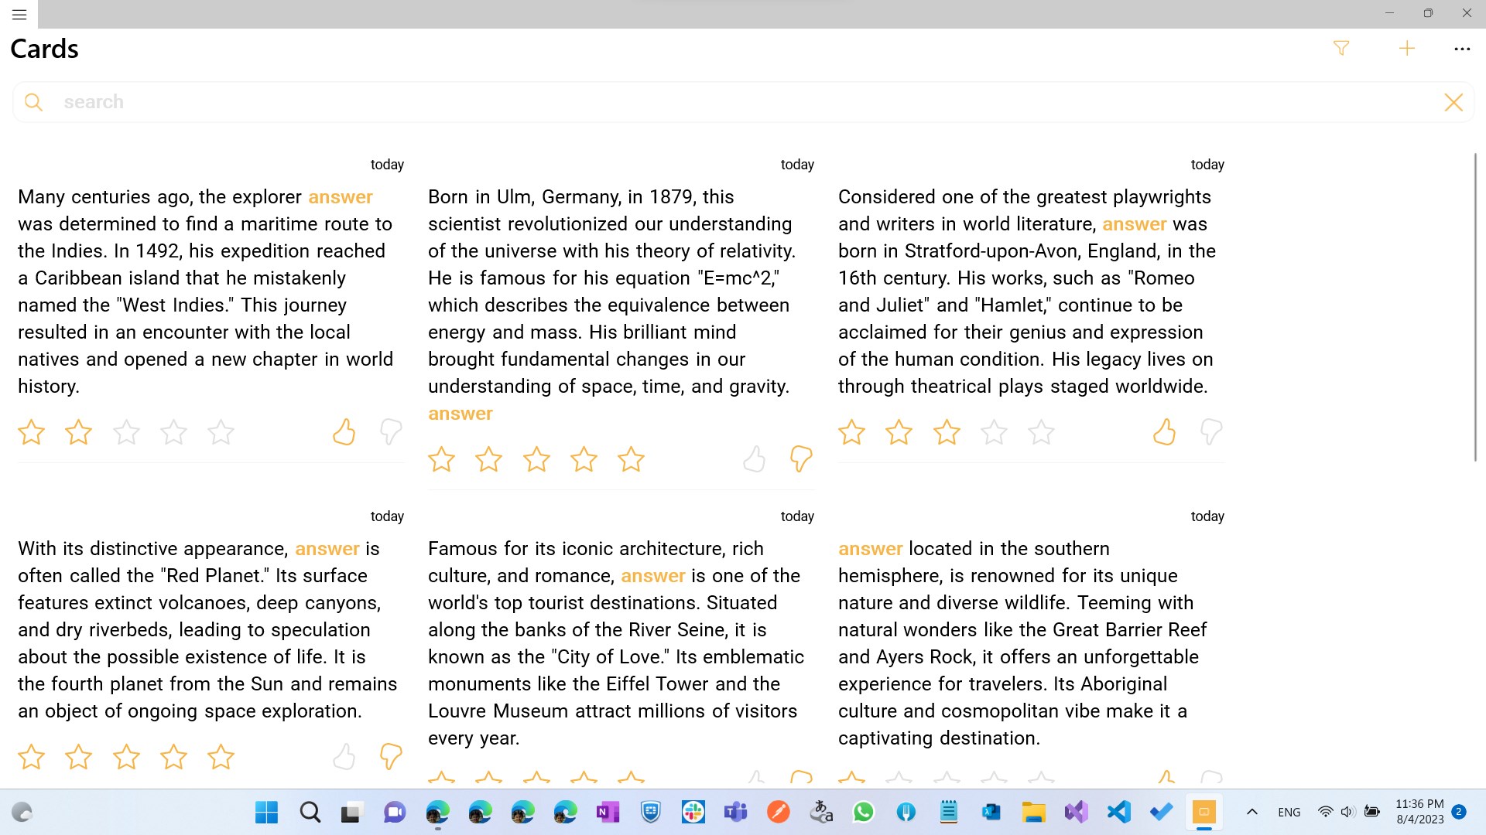This screenshot has height=835, width=1486.
Task: Rate explorer card three stars
Action: click(126, 431)
